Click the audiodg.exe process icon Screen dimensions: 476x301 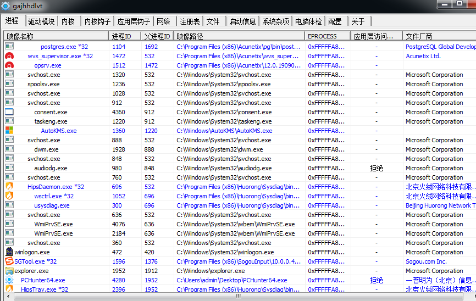tap(9, 168)
